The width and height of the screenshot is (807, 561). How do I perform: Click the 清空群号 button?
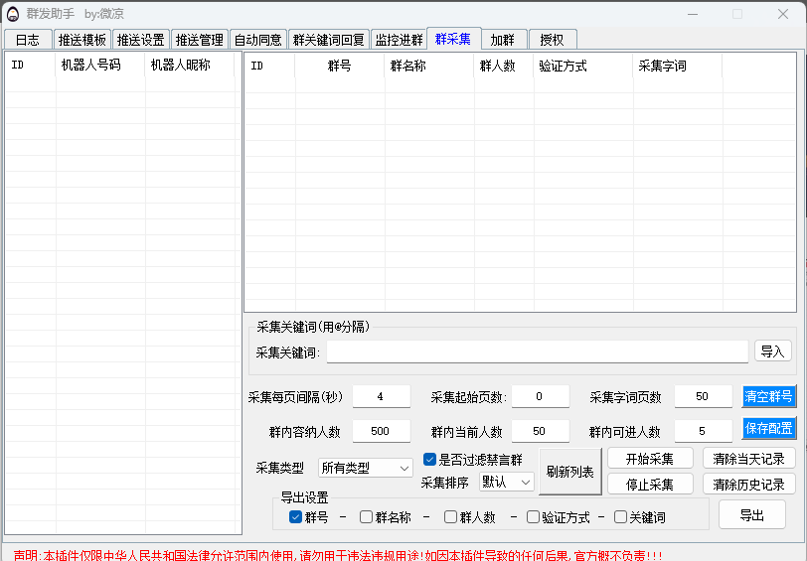tap(768, 396)
